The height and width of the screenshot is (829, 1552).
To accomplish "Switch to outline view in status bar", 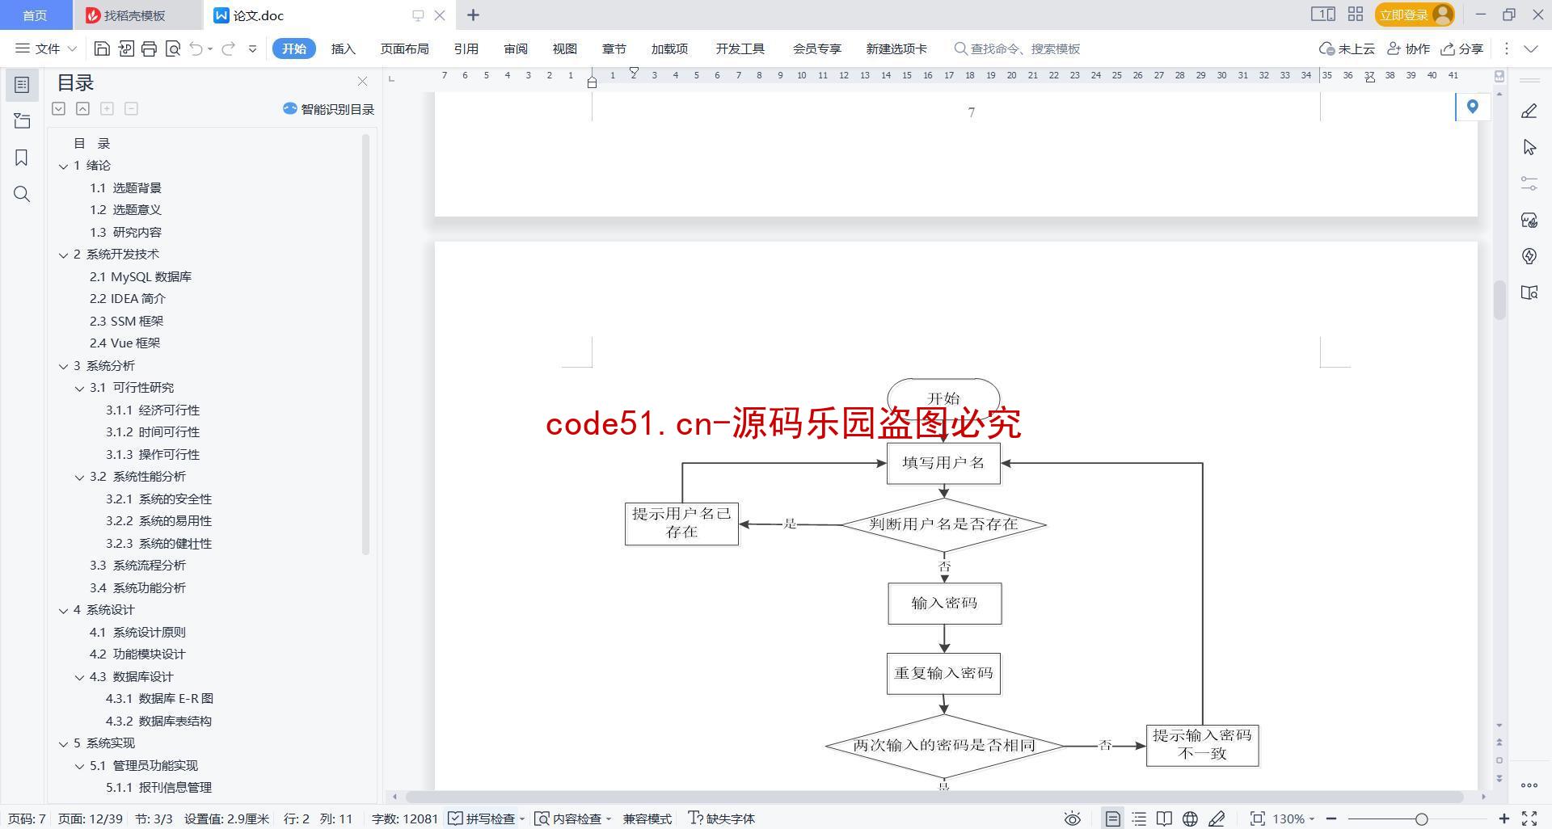I will [x=1139, y=818].
